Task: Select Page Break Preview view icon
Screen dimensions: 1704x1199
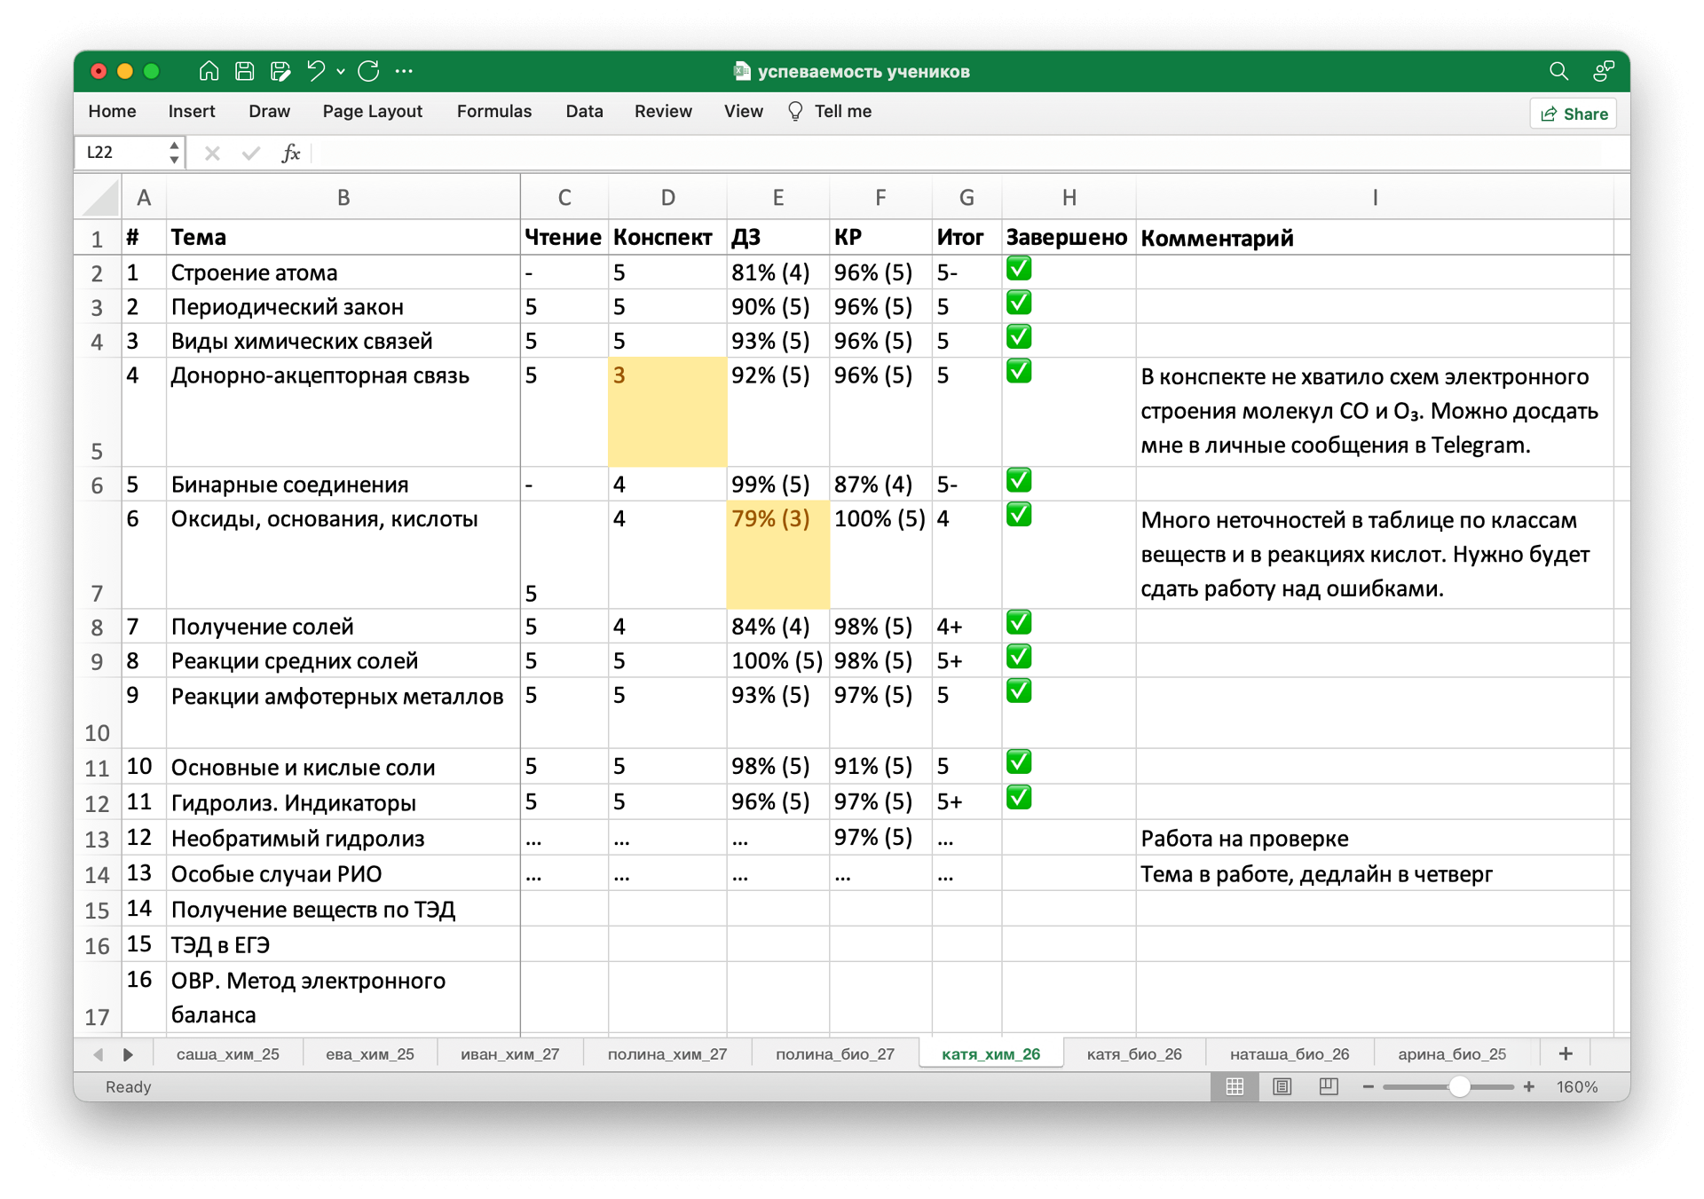Action: (x=1328, y=1086)
